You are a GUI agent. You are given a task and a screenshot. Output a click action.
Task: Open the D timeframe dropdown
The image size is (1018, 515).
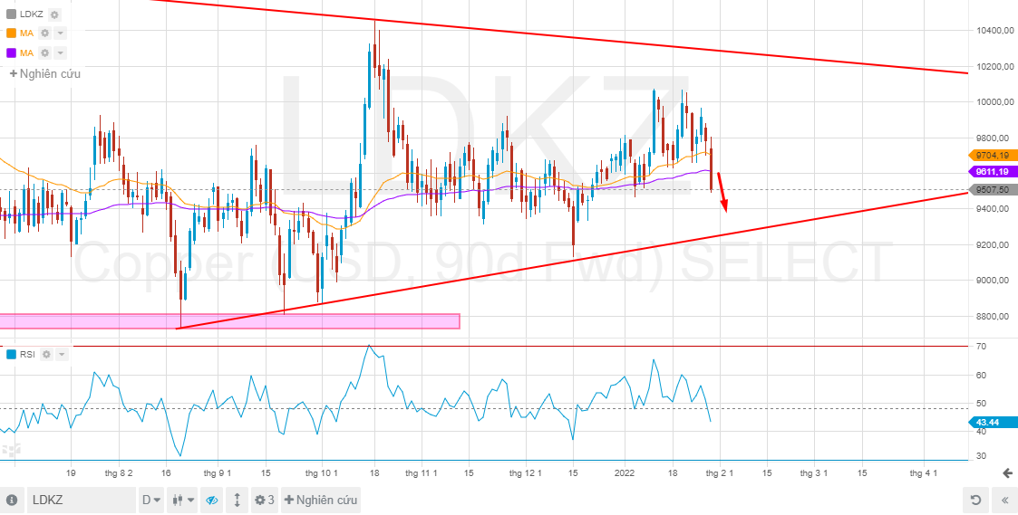151,501
